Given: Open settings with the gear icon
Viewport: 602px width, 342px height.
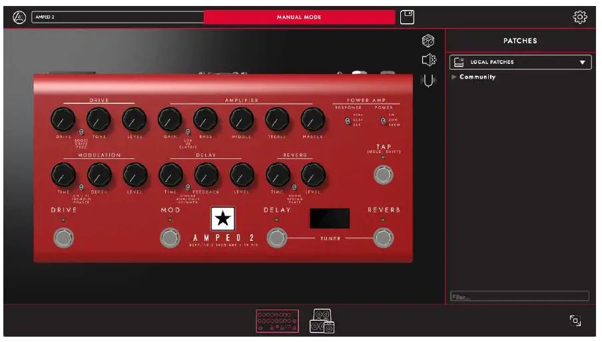Looking at the screenshot, I should pos(580,17).
